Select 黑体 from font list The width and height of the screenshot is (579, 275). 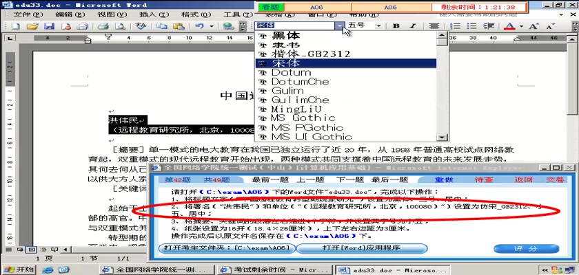[345, 36]
